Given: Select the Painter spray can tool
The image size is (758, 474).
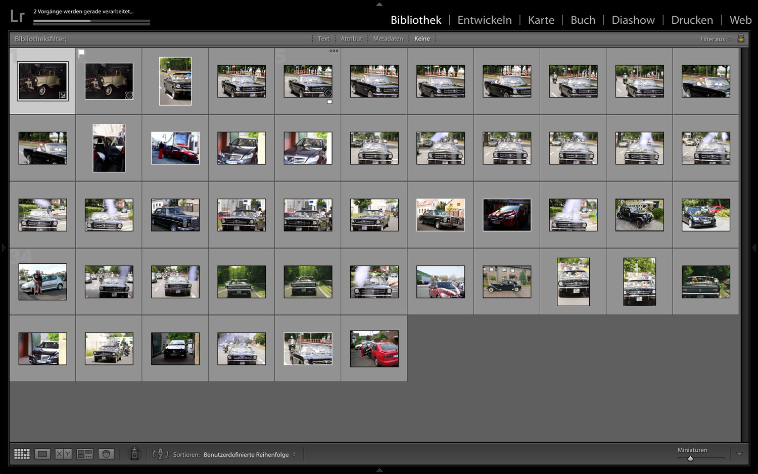Looking at the screenshot, I should coord(134,454).
